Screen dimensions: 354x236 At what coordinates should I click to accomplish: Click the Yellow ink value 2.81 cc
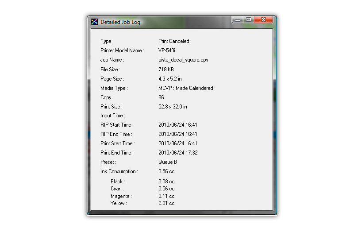pos(166,203)
